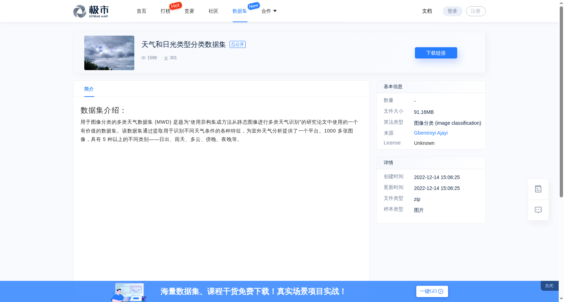Click the 登录 login button

coord(452,11)
